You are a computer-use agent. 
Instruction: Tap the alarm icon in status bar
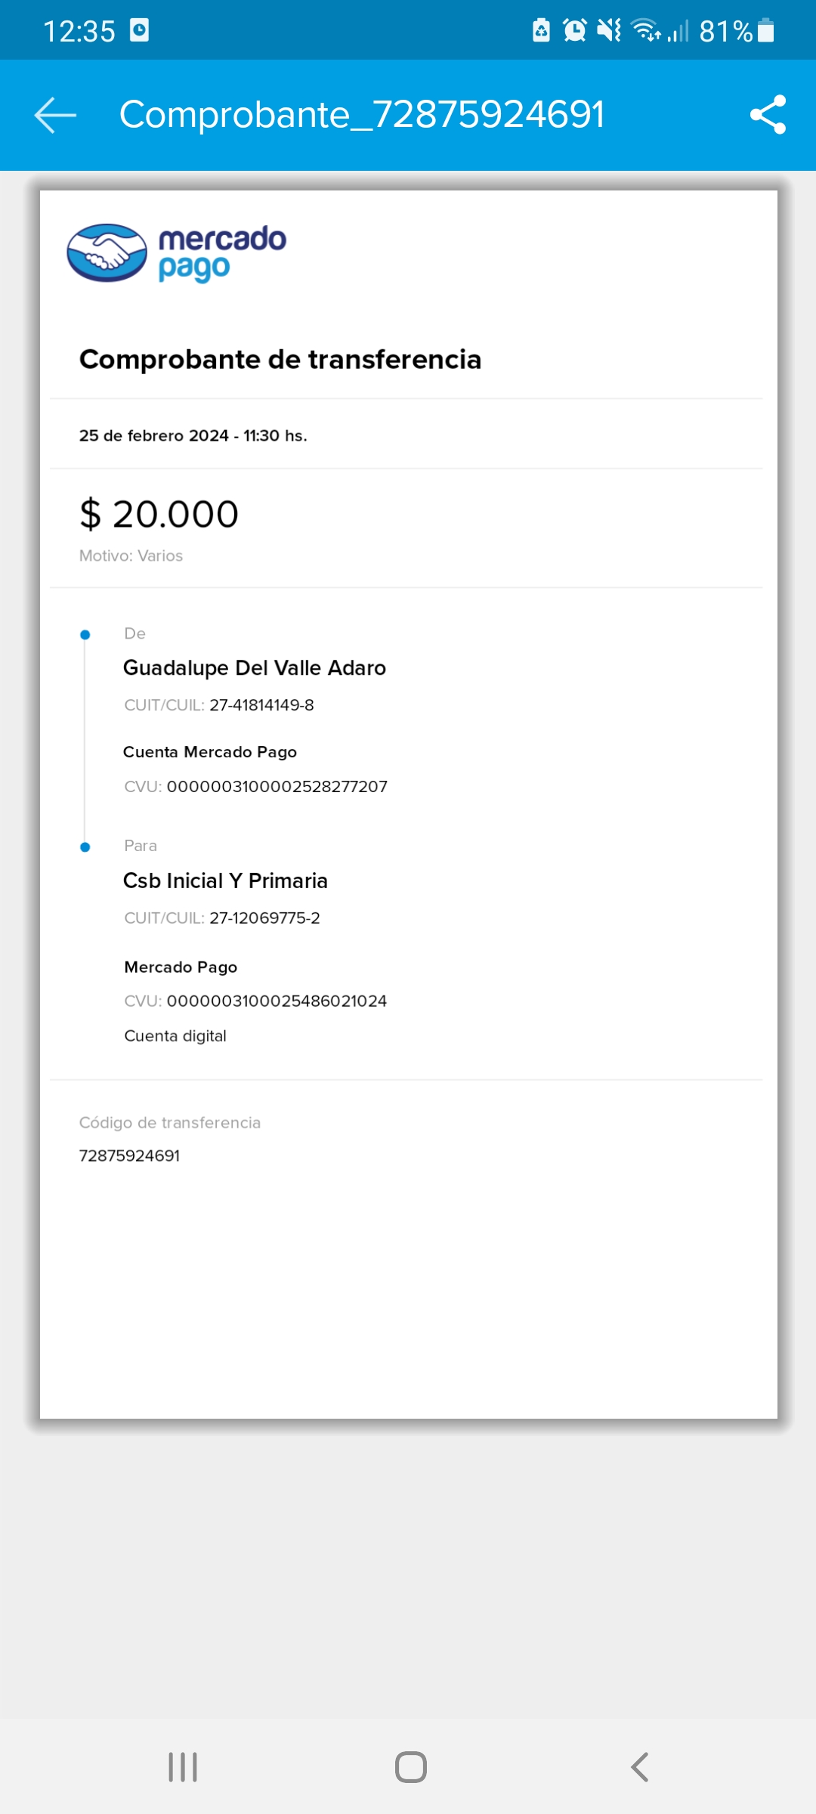pyautogui.click(x=574, y=31)
